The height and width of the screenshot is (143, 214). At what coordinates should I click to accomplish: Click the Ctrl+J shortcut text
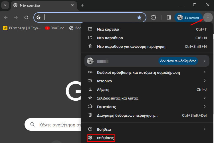click(201, 90)
